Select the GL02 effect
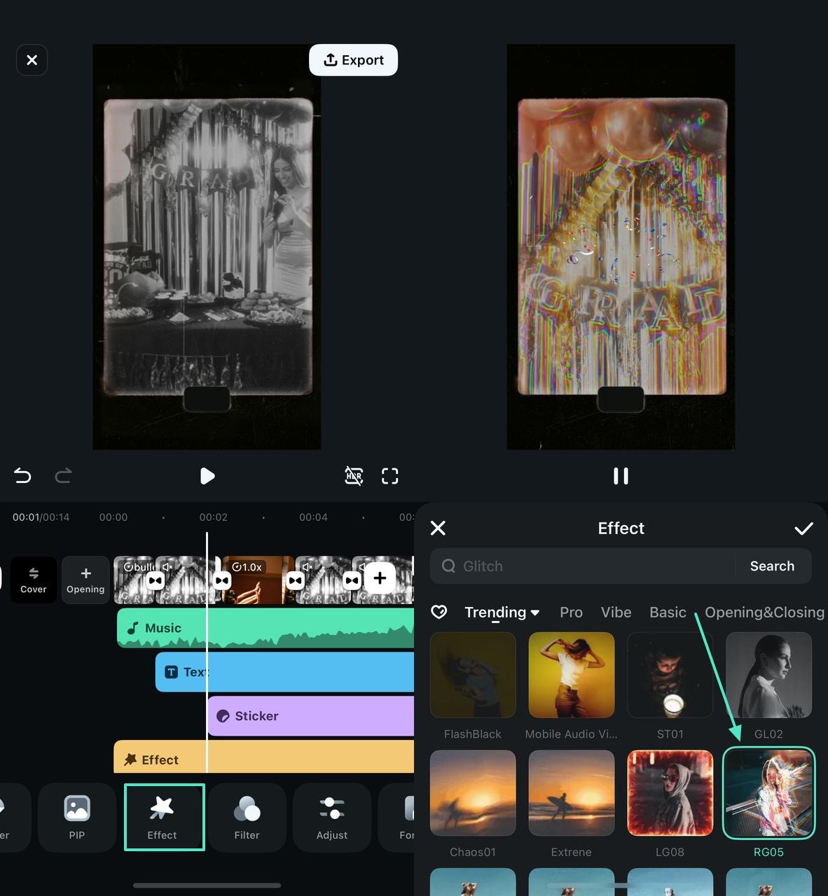The width and height of the screenshot is (828, 896). click(768, 675)
